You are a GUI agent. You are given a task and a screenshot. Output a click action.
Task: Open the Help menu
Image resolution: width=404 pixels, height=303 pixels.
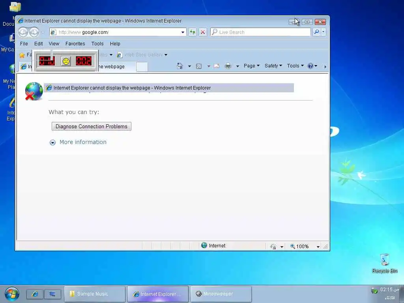(x=115, y=44)
